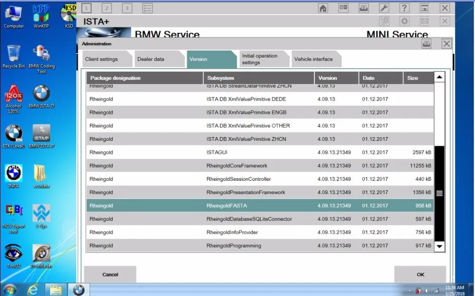Viewport: 475px width, 296px height.
Task: Open the Computer desktop icon
Action: point(13,16)
